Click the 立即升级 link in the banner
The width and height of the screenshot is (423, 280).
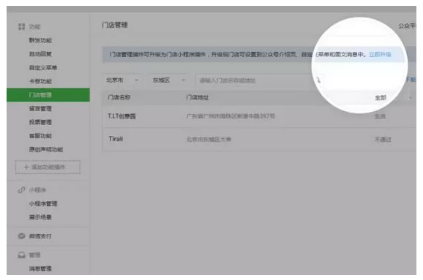380,54
